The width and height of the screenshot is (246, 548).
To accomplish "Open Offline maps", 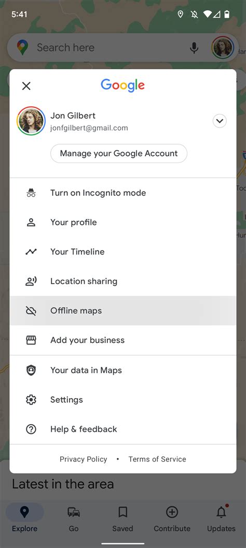I will pos(123,311).
